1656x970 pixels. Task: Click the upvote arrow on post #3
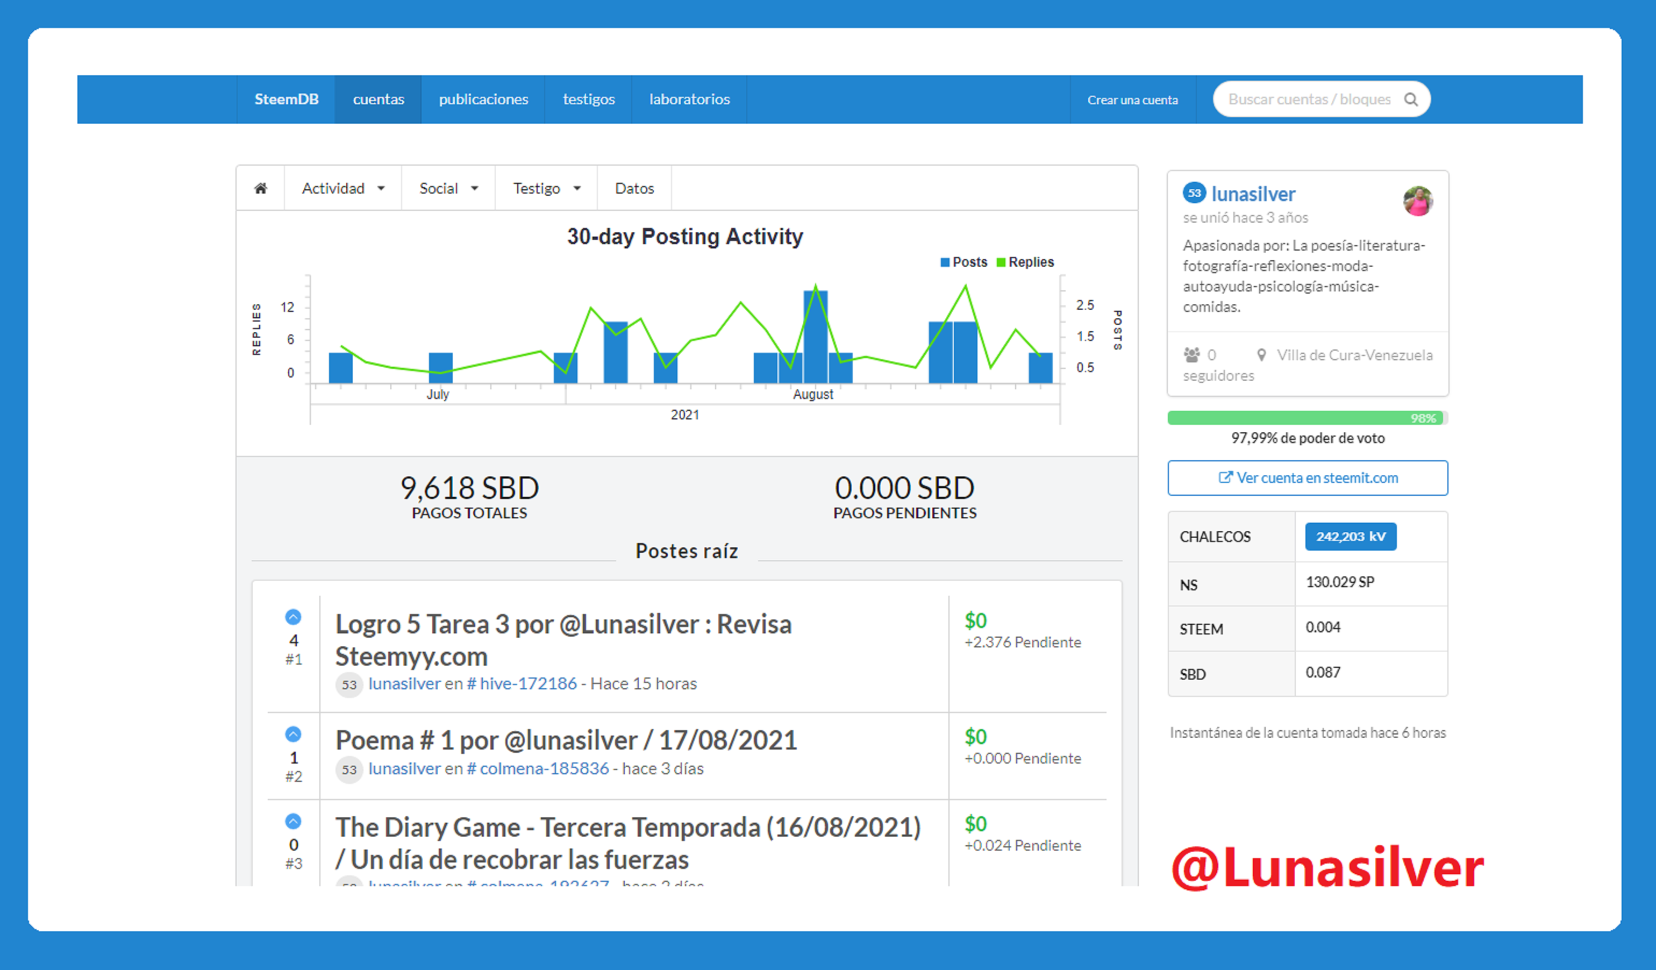click(293, 821)
